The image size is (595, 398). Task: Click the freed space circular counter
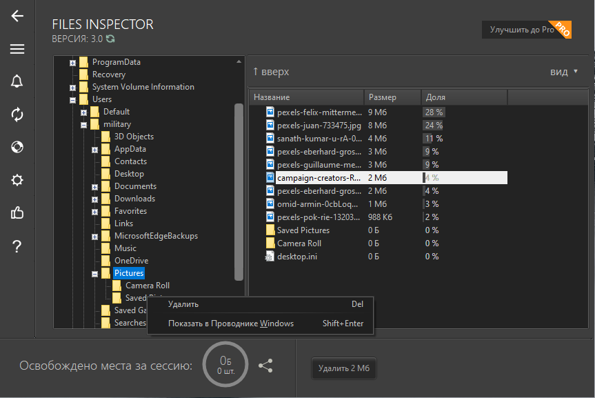(225, 365)
